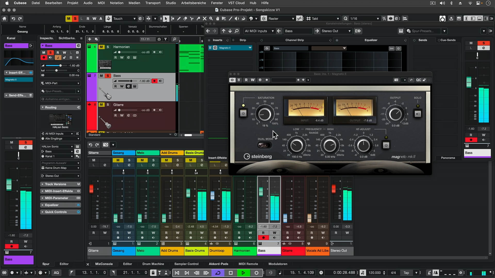The width and height of the screenshot is (495, 278).
Task: Open macOS Wi-Fi status menu
Action: (470, 3)
